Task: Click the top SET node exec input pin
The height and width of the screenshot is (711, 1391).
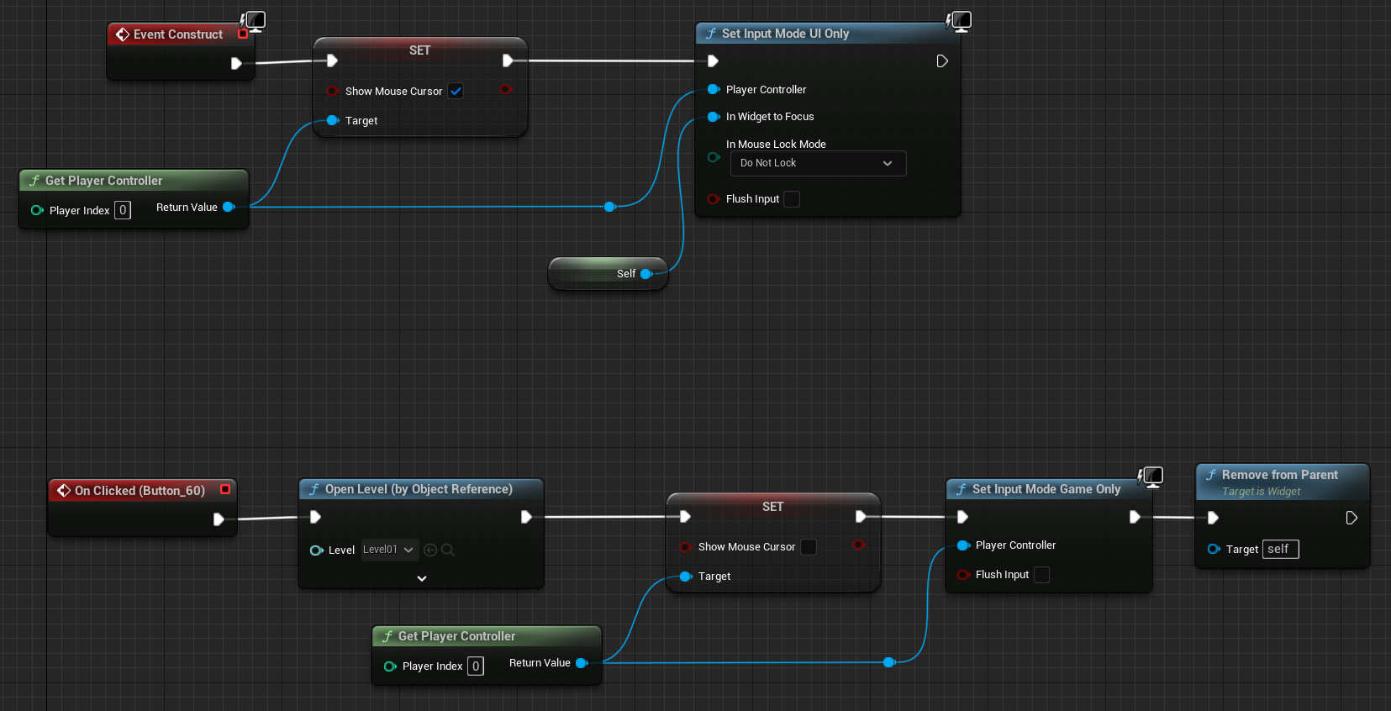Action: coord(332,61)
